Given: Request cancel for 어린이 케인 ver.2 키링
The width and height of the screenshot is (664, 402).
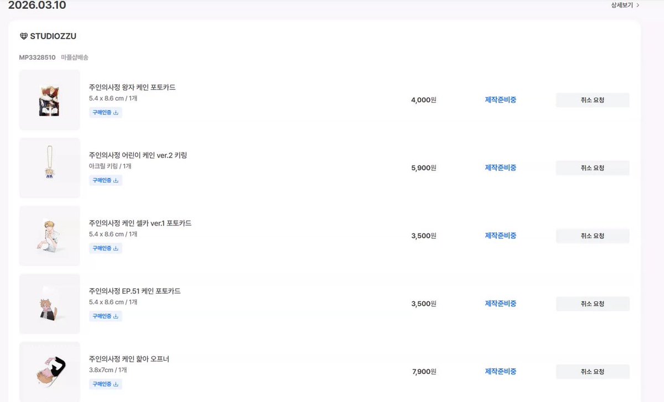Looking at the screenshot, I should [593, 168].
